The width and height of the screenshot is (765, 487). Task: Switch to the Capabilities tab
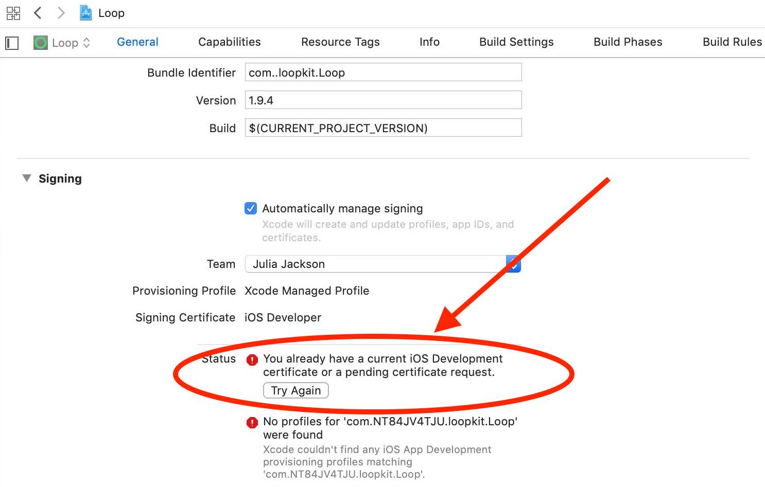[x=230, y=42]
